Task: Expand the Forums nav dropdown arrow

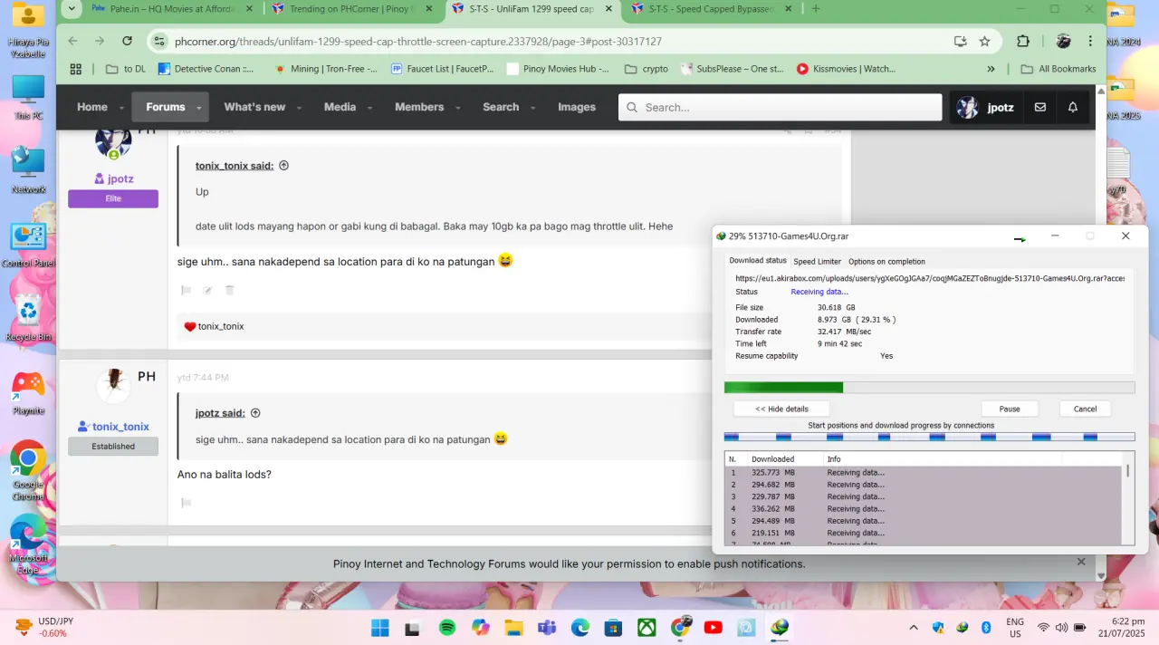Action: click(198, 108)
